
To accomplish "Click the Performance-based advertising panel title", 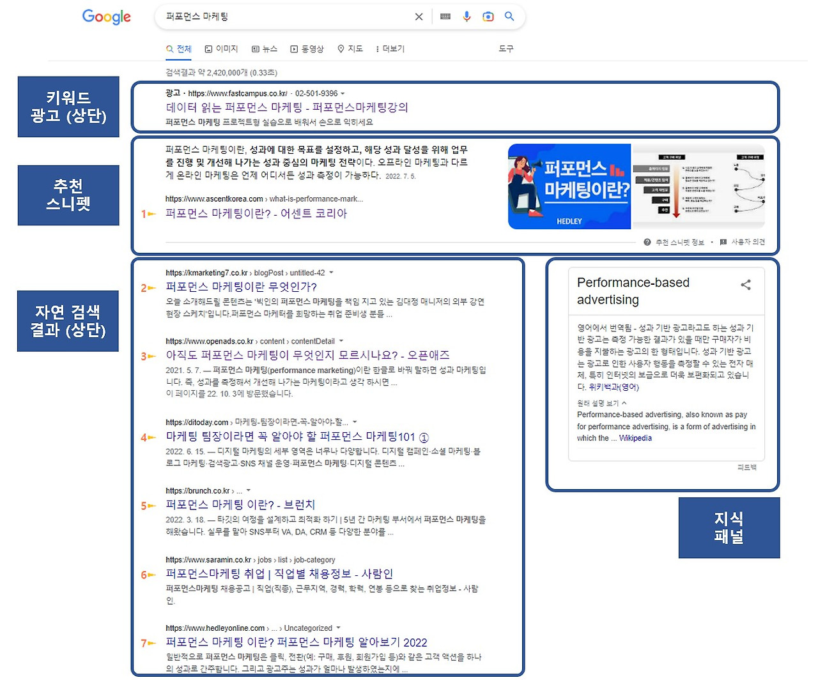I will tap(633, 291).
